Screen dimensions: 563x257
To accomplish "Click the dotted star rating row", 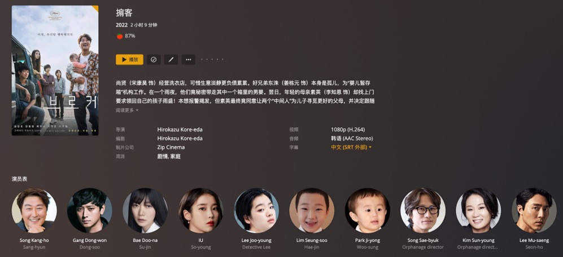I will 212,60.
